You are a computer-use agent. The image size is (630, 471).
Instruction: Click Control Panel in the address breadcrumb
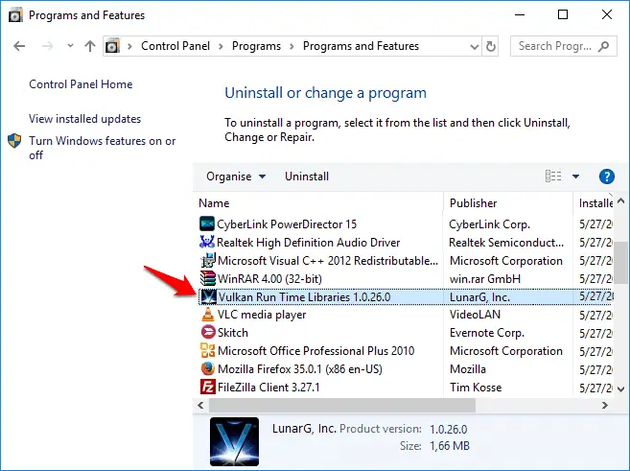click(x=175, y=46)
